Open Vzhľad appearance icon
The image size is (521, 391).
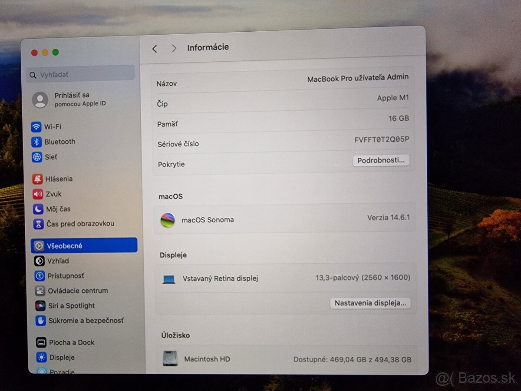(40, 261)
